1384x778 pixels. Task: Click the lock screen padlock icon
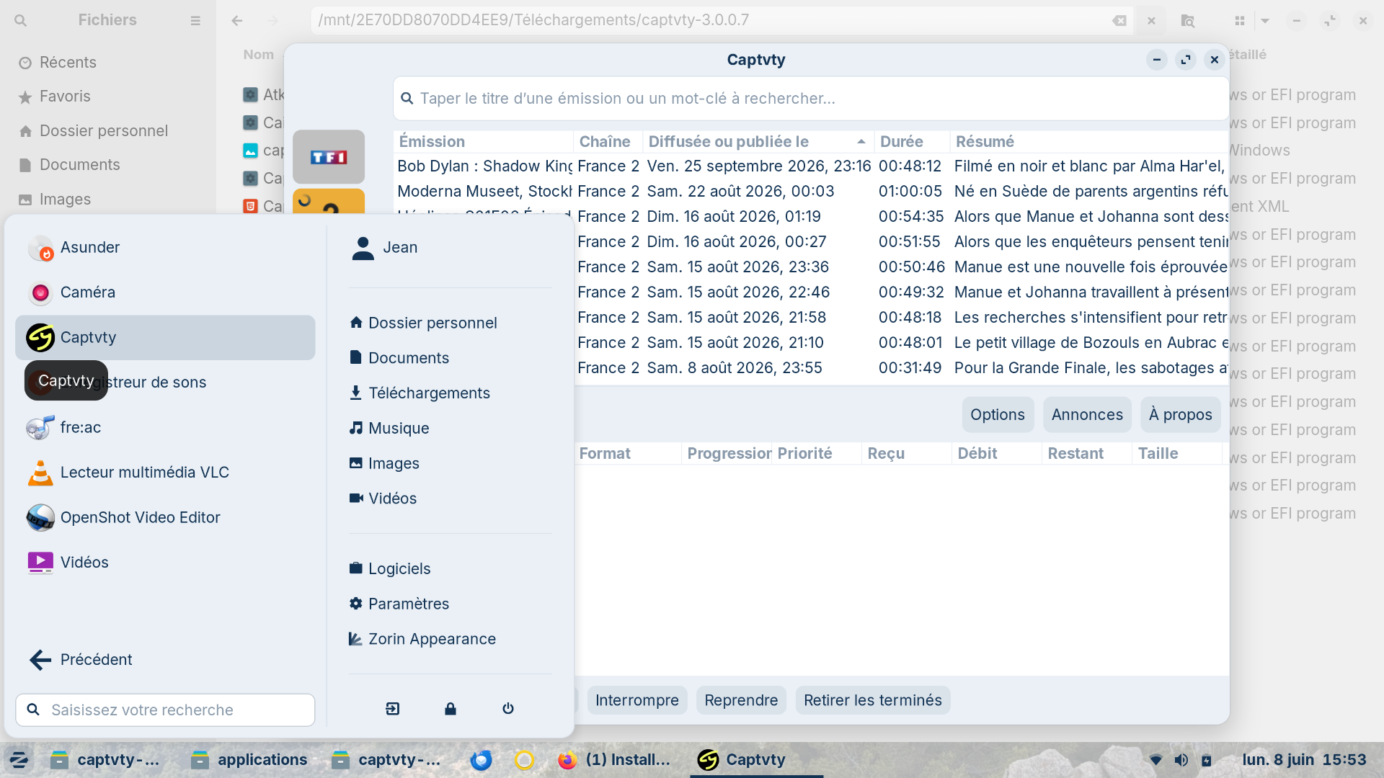(x=451, y=709)
